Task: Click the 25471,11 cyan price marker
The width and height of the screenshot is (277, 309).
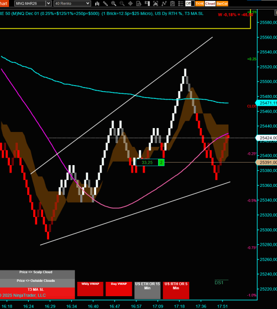Action: 267,103
